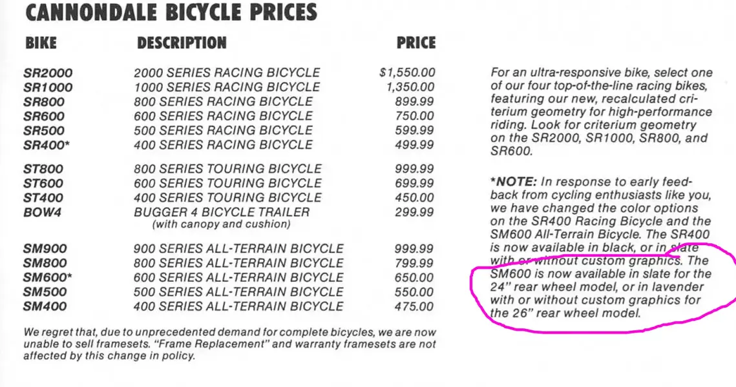This screenshot has height=387, width=736.
Task: Select the SM400 price 475.00
Action: (x=414, y=306)
